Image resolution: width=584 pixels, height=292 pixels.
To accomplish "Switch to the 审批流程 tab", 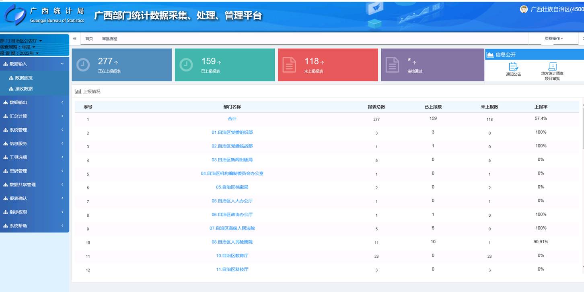I will coord(109,39).
